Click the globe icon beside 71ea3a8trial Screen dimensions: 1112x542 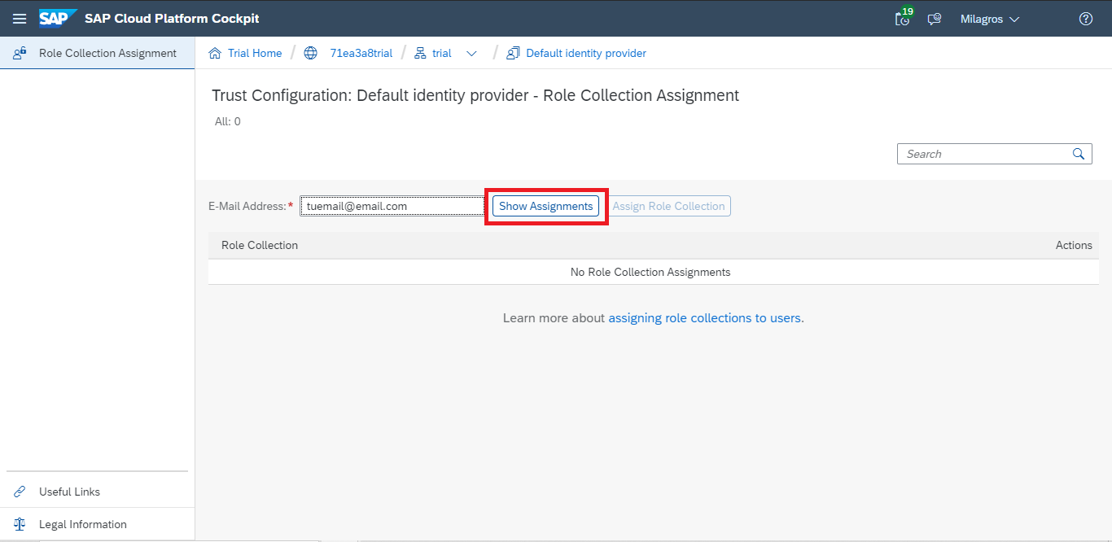pos(310,53)
